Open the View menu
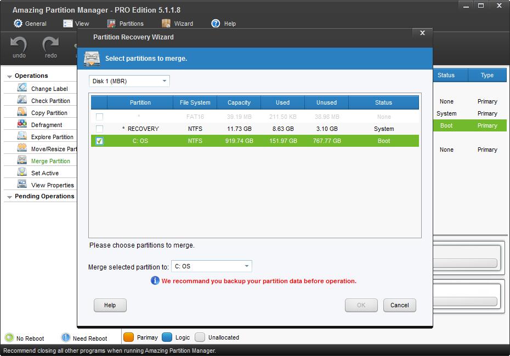The image size is (510, 356). pos(76,24)
